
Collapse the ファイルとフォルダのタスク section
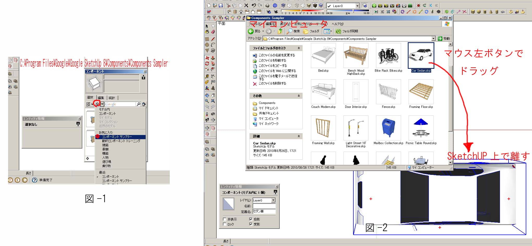(299, 48)
